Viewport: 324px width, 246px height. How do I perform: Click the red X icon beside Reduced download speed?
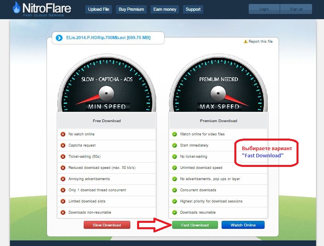click(63, 168)
